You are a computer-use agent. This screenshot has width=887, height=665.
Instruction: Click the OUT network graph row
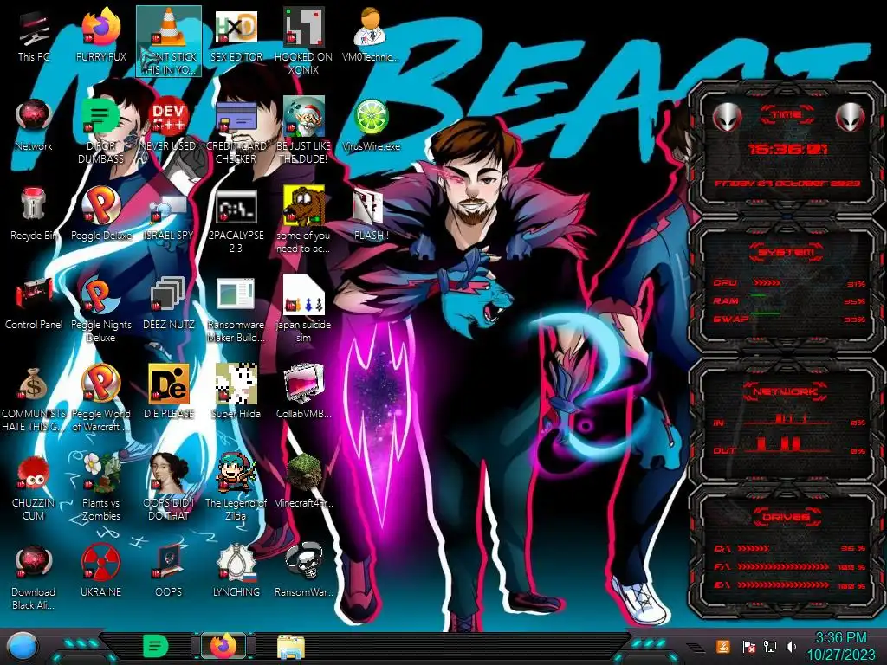(x=789, y=445)
